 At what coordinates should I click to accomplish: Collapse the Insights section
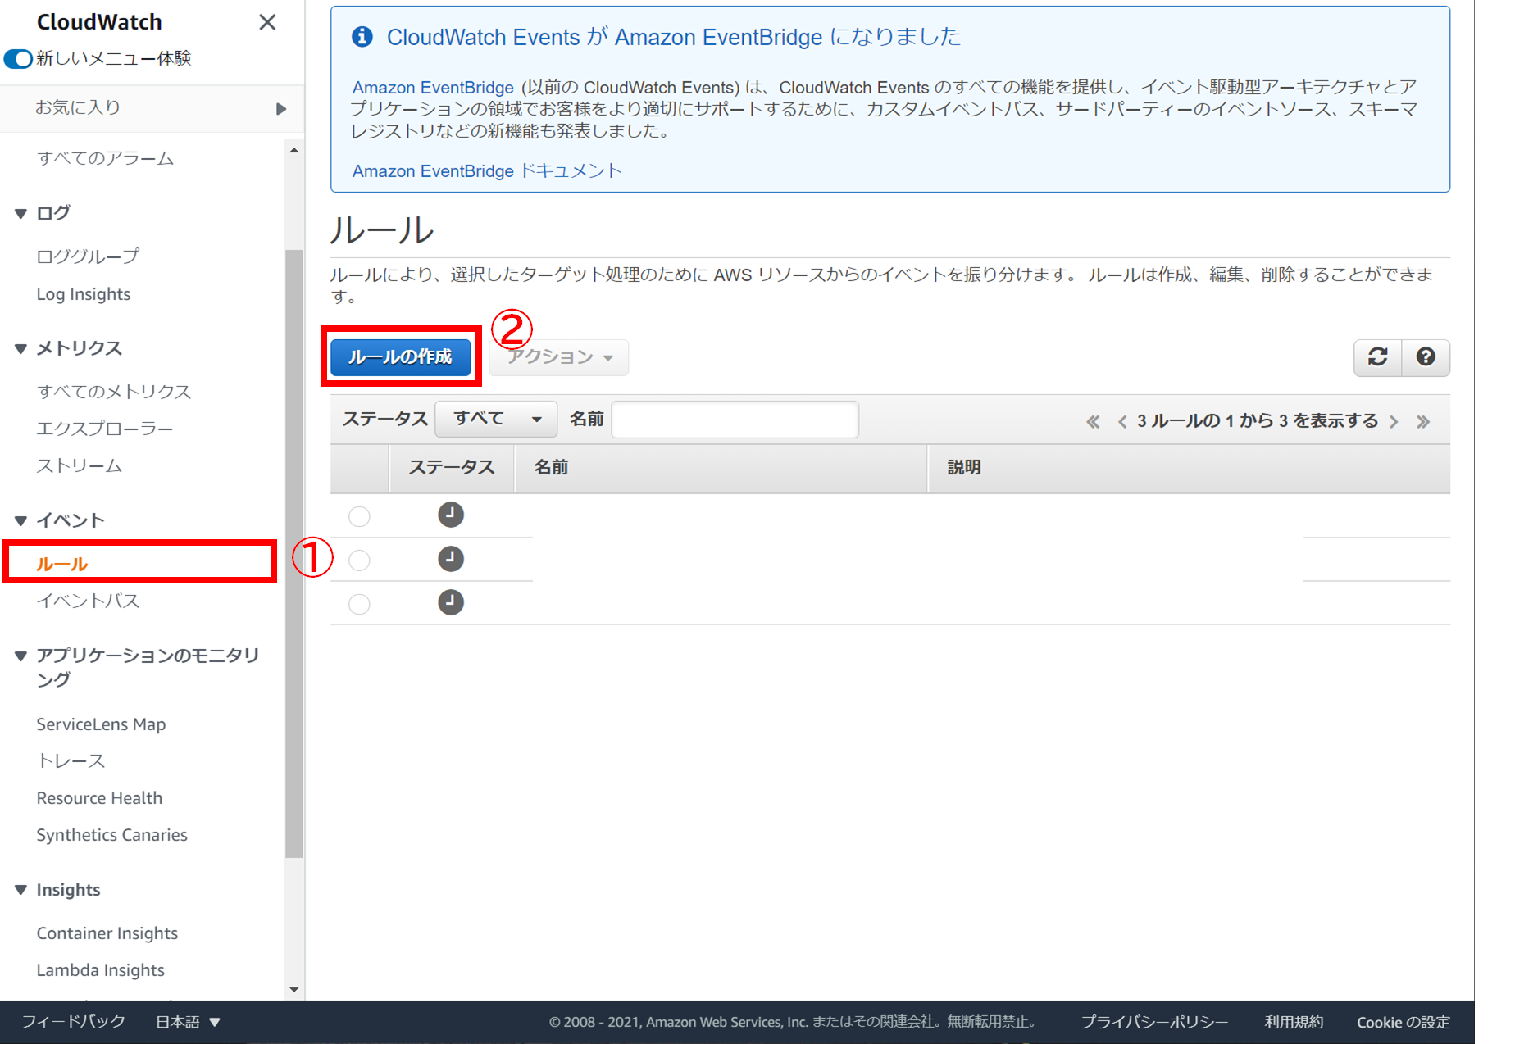(21, 890)
